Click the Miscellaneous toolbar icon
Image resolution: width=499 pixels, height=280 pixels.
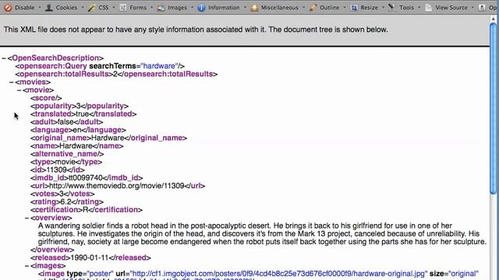(x=254, y=7)
